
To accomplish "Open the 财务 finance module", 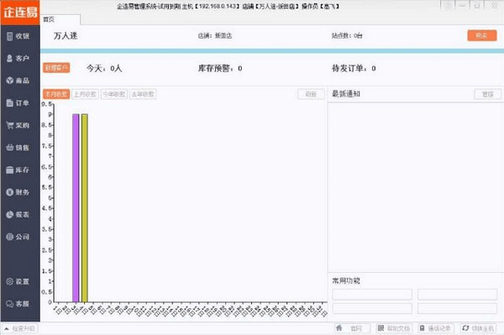I will 18,192.
